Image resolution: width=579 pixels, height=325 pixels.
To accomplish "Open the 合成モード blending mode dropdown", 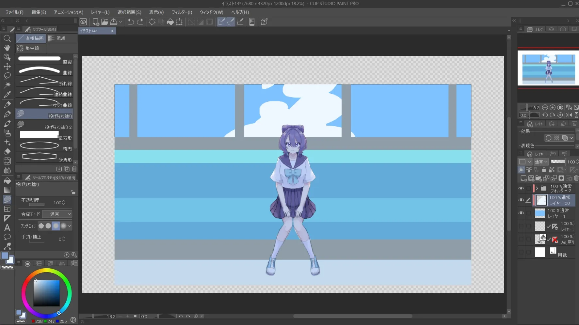I will [57, 214].
